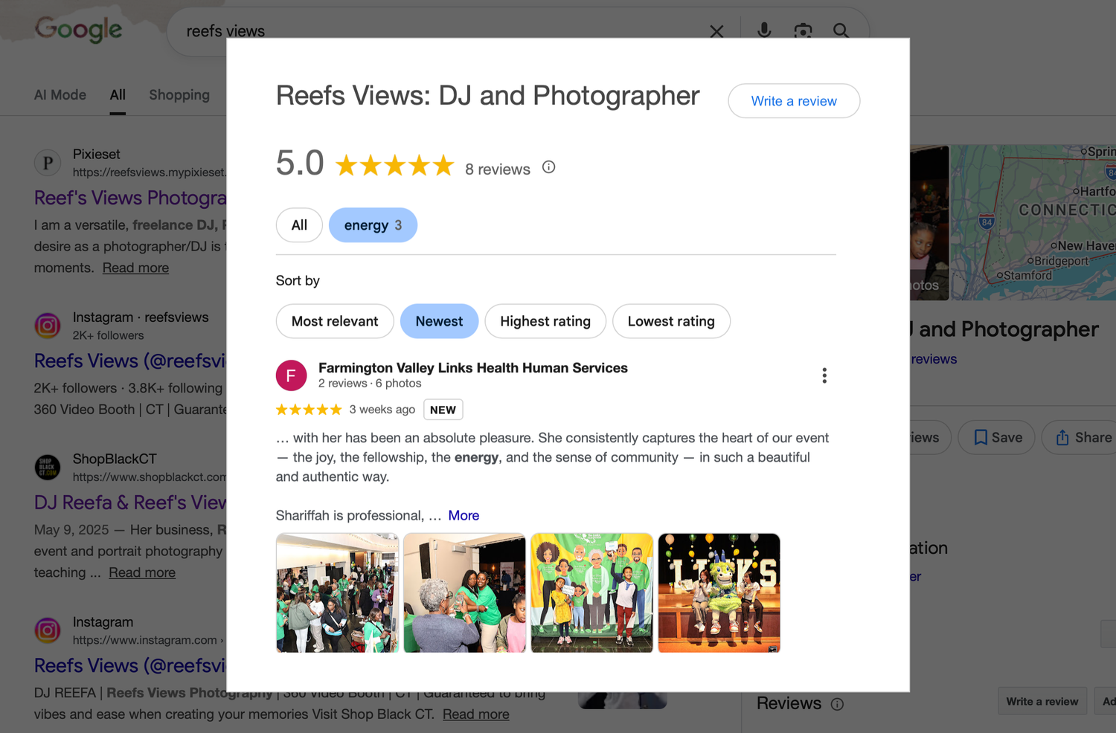Select the All search tab
The height and width of the screenshot is (733, 1116).
(118, 95)
